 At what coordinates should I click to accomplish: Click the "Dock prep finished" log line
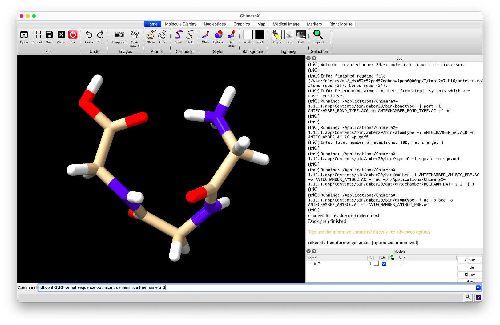(x=327, y=221)
